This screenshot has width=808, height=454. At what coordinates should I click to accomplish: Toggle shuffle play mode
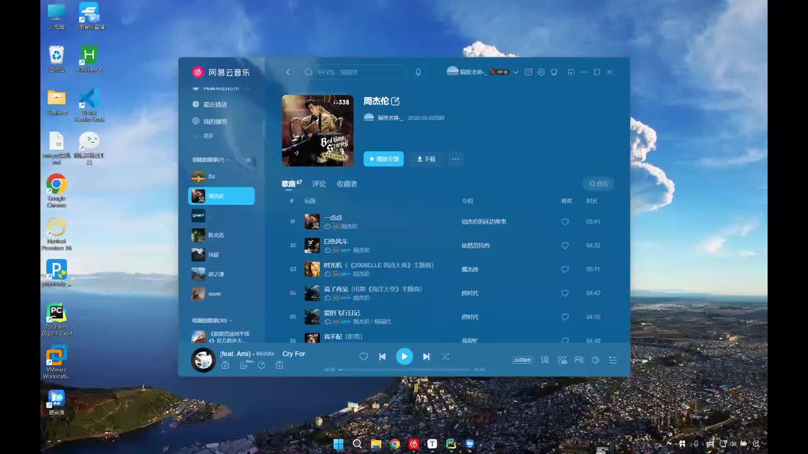click(x=446, y=357)
